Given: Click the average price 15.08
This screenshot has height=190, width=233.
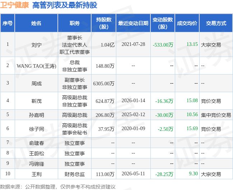Looking at the screenshot, I should [x=192, y=100].
